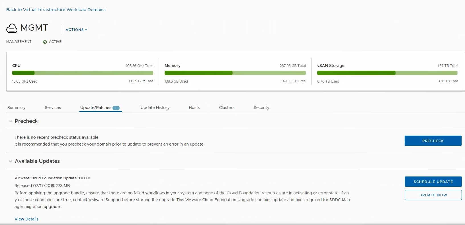Click the Memory usage progress bar
This screenshot has height=225, width=465.
tap(235, 73)
